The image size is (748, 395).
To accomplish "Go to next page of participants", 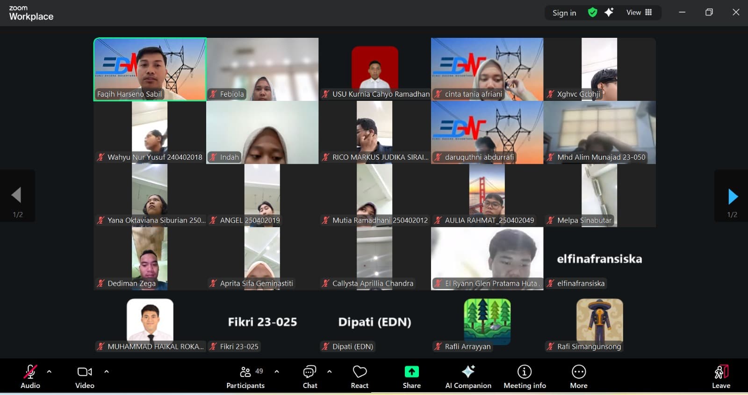I will (733, 197).
